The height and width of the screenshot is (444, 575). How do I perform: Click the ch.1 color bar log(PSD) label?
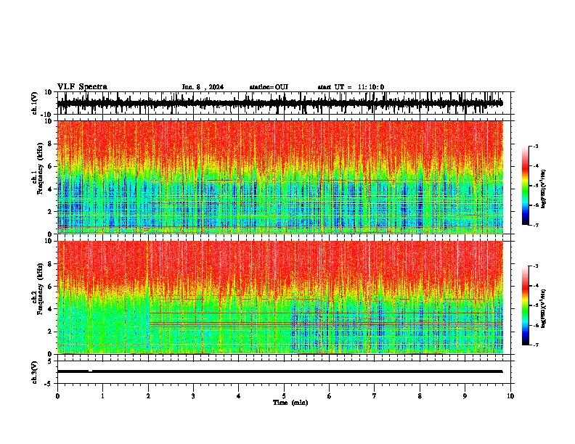(x=543, y=189)
